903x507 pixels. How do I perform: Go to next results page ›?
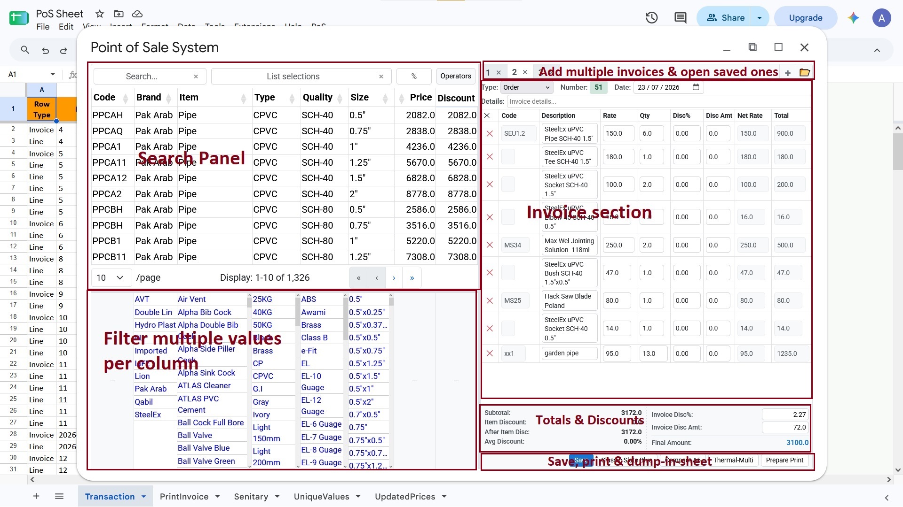394,278
